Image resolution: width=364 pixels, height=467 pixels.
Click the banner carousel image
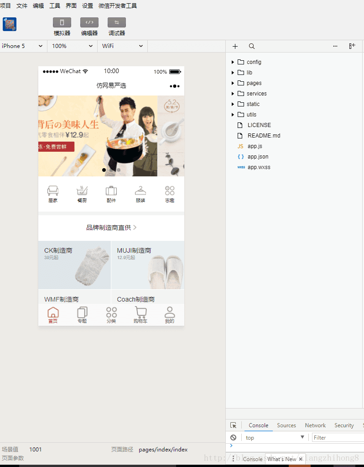click(111, 136)
